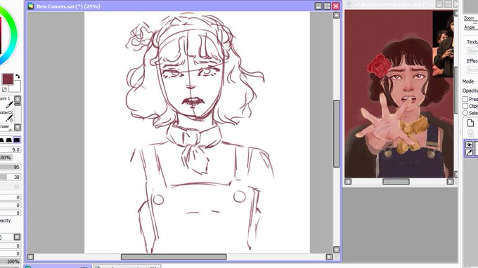Adjust the slider showing value 38
Viewport: 478px width, 268px height.
tap(11, 177)
